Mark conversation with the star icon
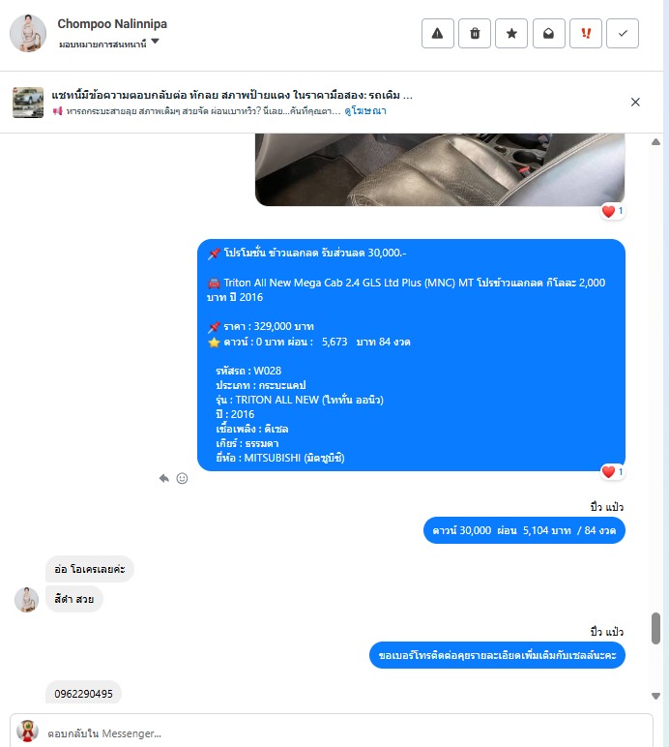 pyautogui.click(x=511, y=33)
